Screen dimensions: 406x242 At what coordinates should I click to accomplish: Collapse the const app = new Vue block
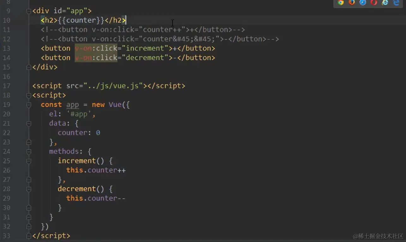click(29, 105)
